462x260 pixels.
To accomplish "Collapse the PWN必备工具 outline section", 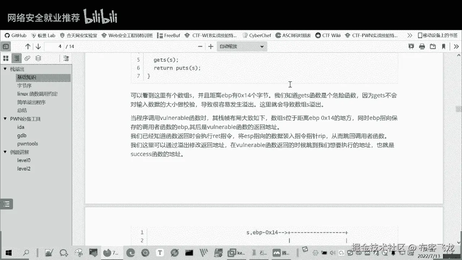I will [x=5, y=119].
